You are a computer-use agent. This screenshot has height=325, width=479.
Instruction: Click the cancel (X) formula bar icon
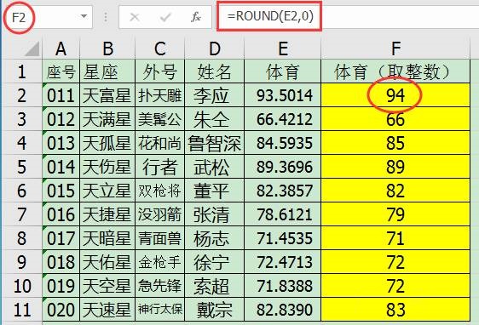[x=135, y=17]
